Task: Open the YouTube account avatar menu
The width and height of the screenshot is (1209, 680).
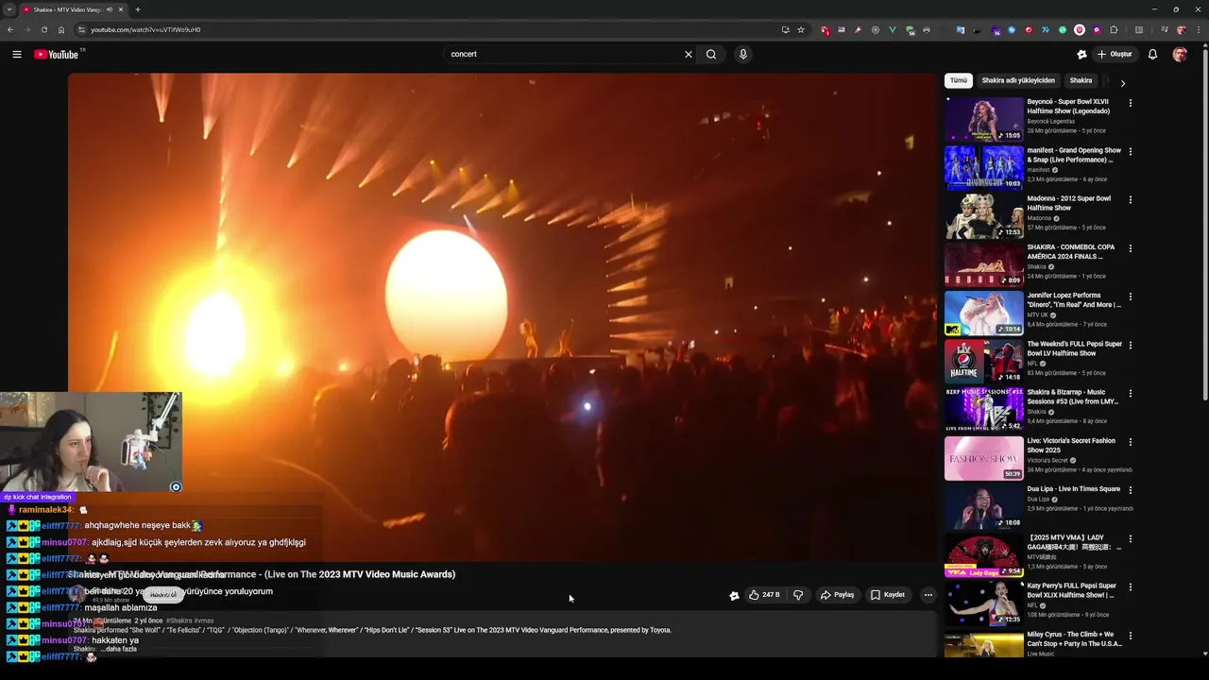Action: coord(1180,54)
